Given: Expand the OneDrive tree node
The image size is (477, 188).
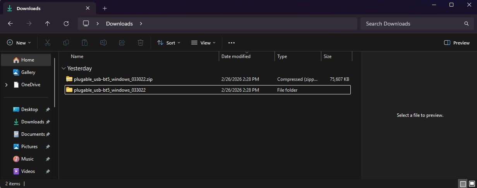Looking at the screenshot, I should tap(6, 85).
